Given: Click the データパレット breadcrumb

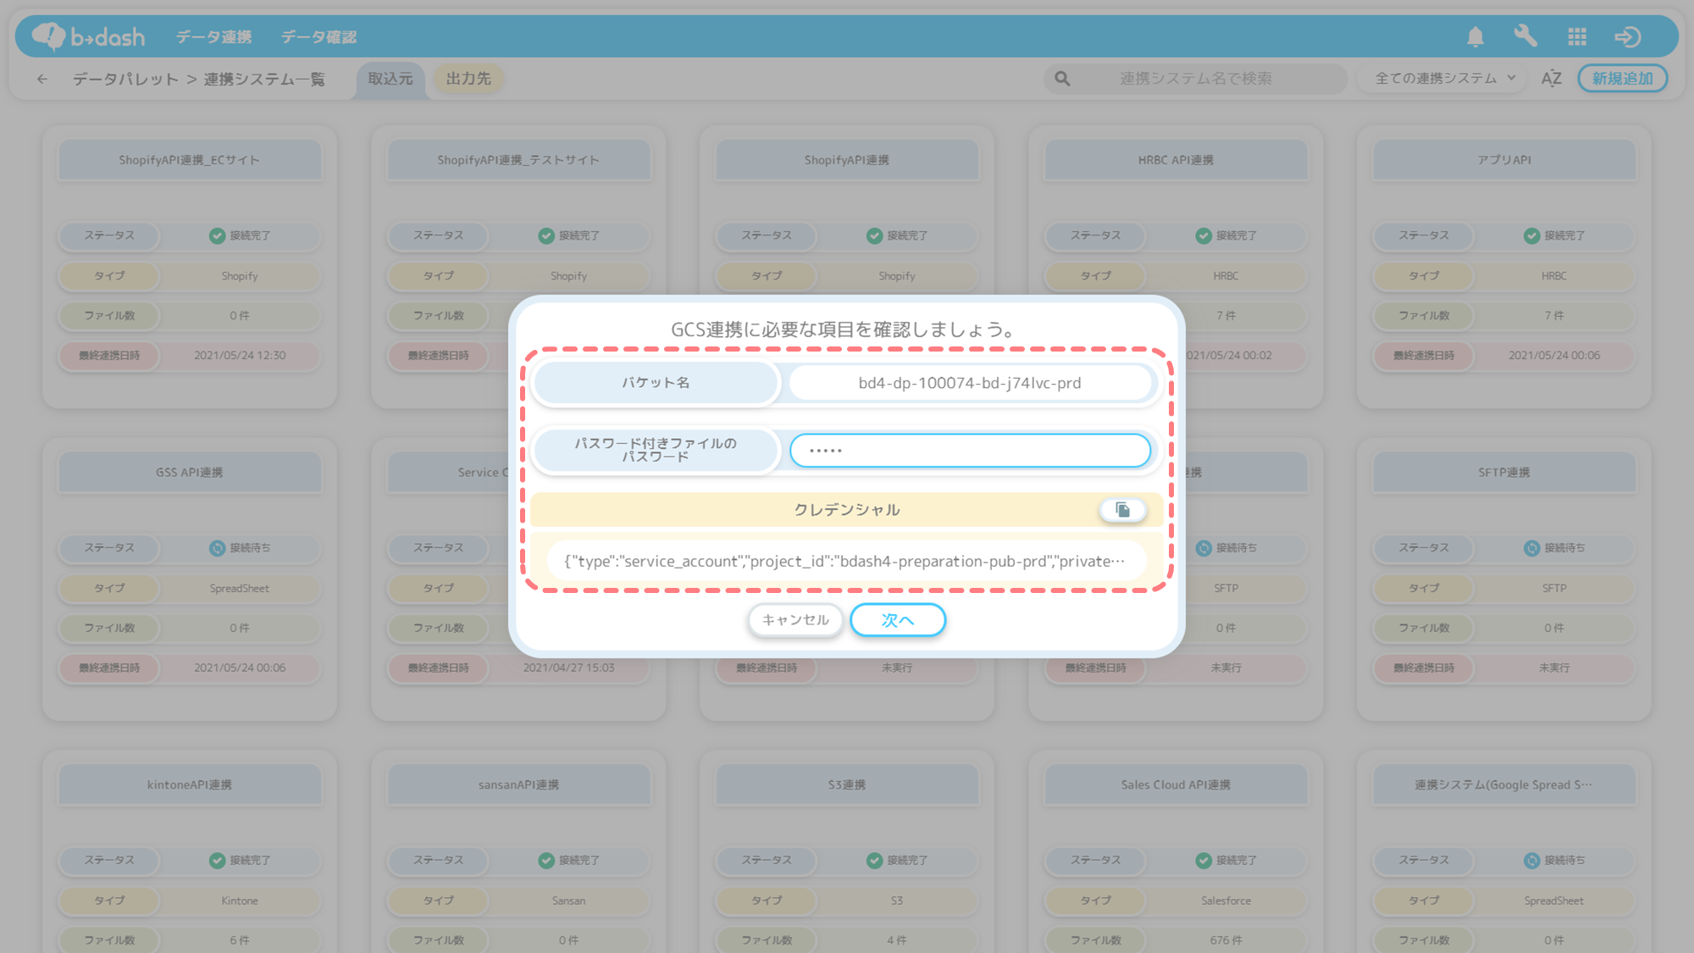Looking at the screenshot, I should click(x=125, y=79).
